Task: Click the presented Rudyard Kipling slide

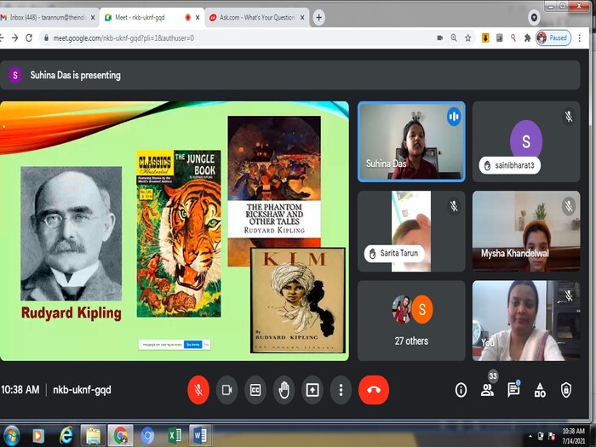Action: (174, 231)
